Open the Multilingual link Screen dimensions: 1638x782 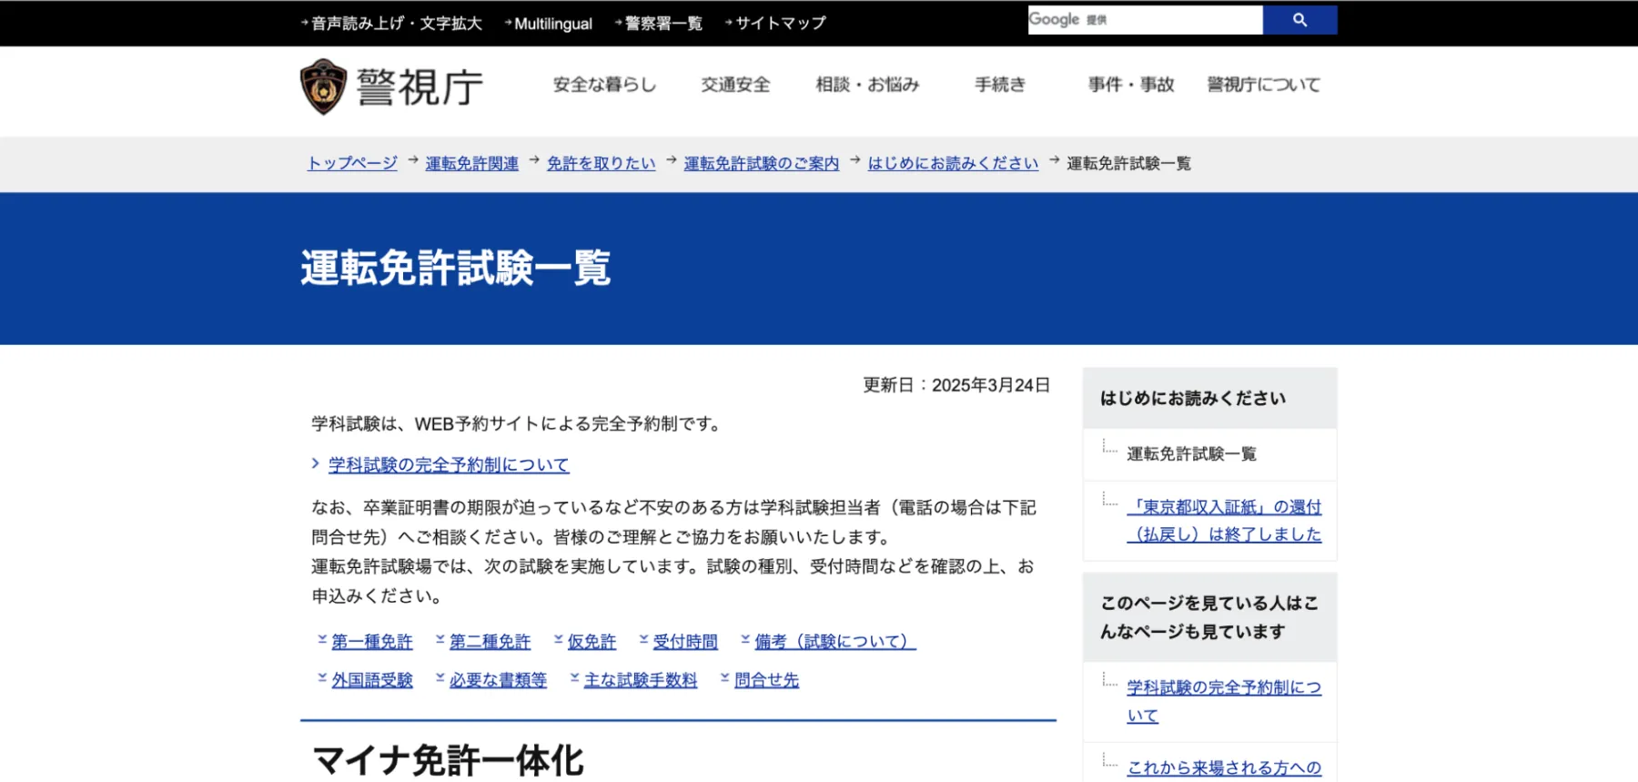(552, 24)
